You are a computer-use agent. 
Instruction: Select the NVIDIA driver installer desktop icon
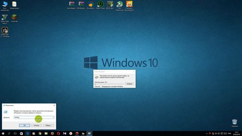pyautogui.click(x=110, y=5)
